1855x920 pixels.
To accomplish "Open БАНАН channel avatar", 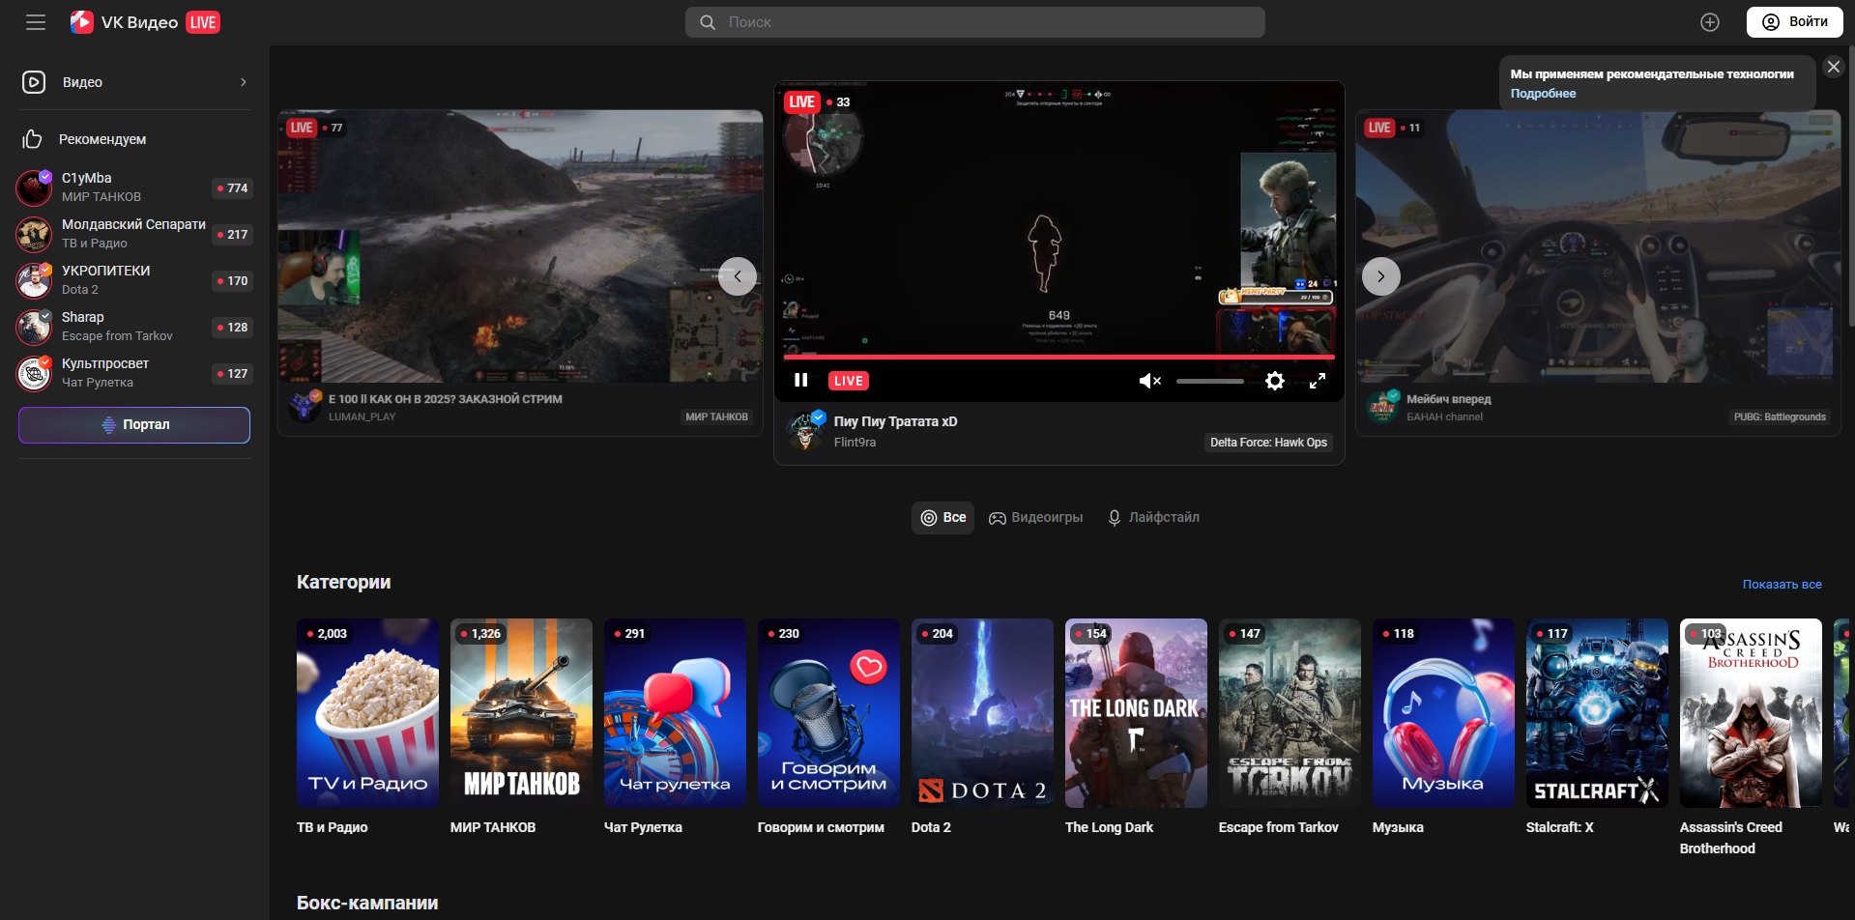I will point(1383,406).
